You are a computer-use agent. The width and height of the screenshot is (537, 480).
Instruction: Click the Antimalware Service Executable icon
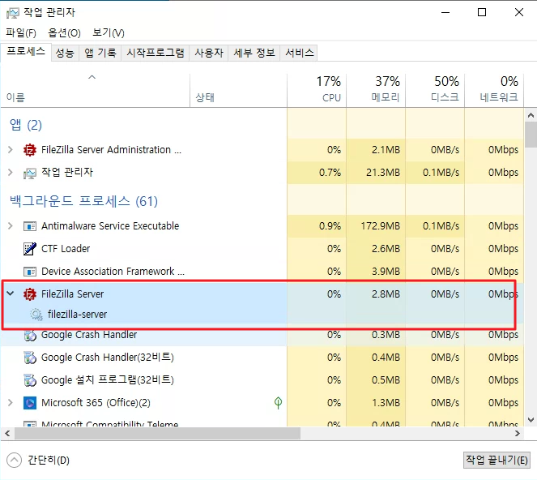pyautogui.click(x=30, y=226)
